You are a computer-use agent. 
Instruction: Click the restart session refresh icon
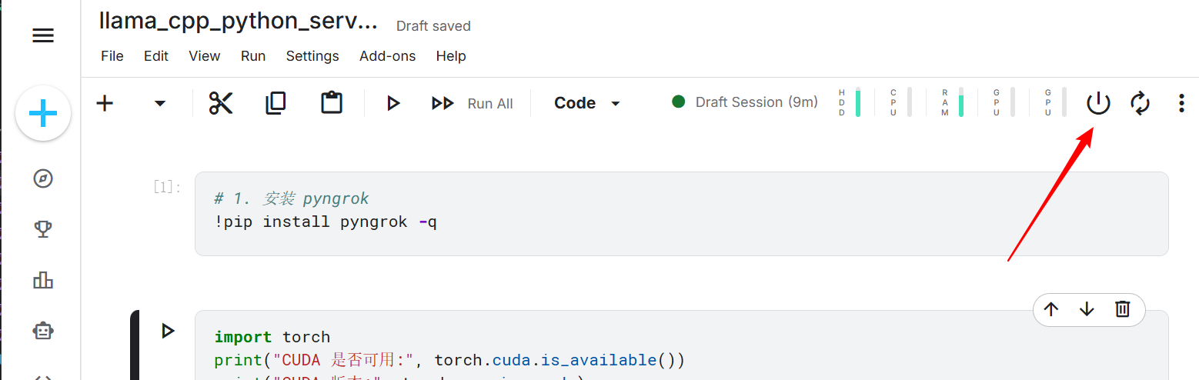tap(1140, 102)
